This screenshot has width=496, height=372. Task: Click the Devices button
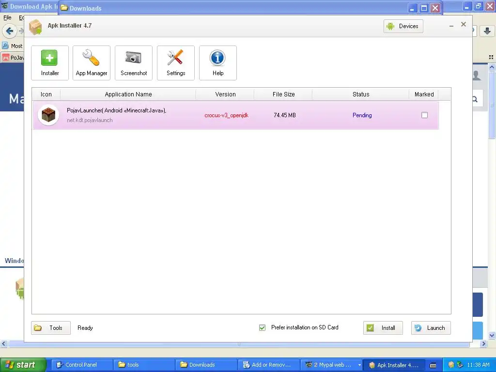click(x=403, y=26)
